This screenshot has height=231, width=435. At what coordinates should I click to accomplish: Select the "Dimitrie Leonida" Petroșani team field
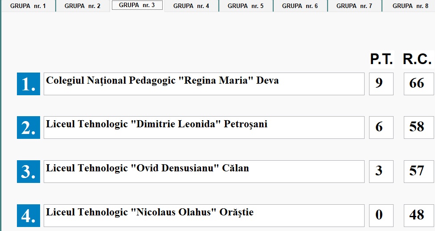pos(204,127)
